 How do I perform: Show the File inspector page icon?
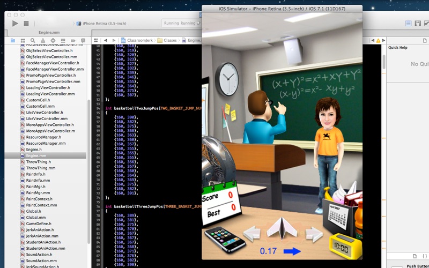425,41
